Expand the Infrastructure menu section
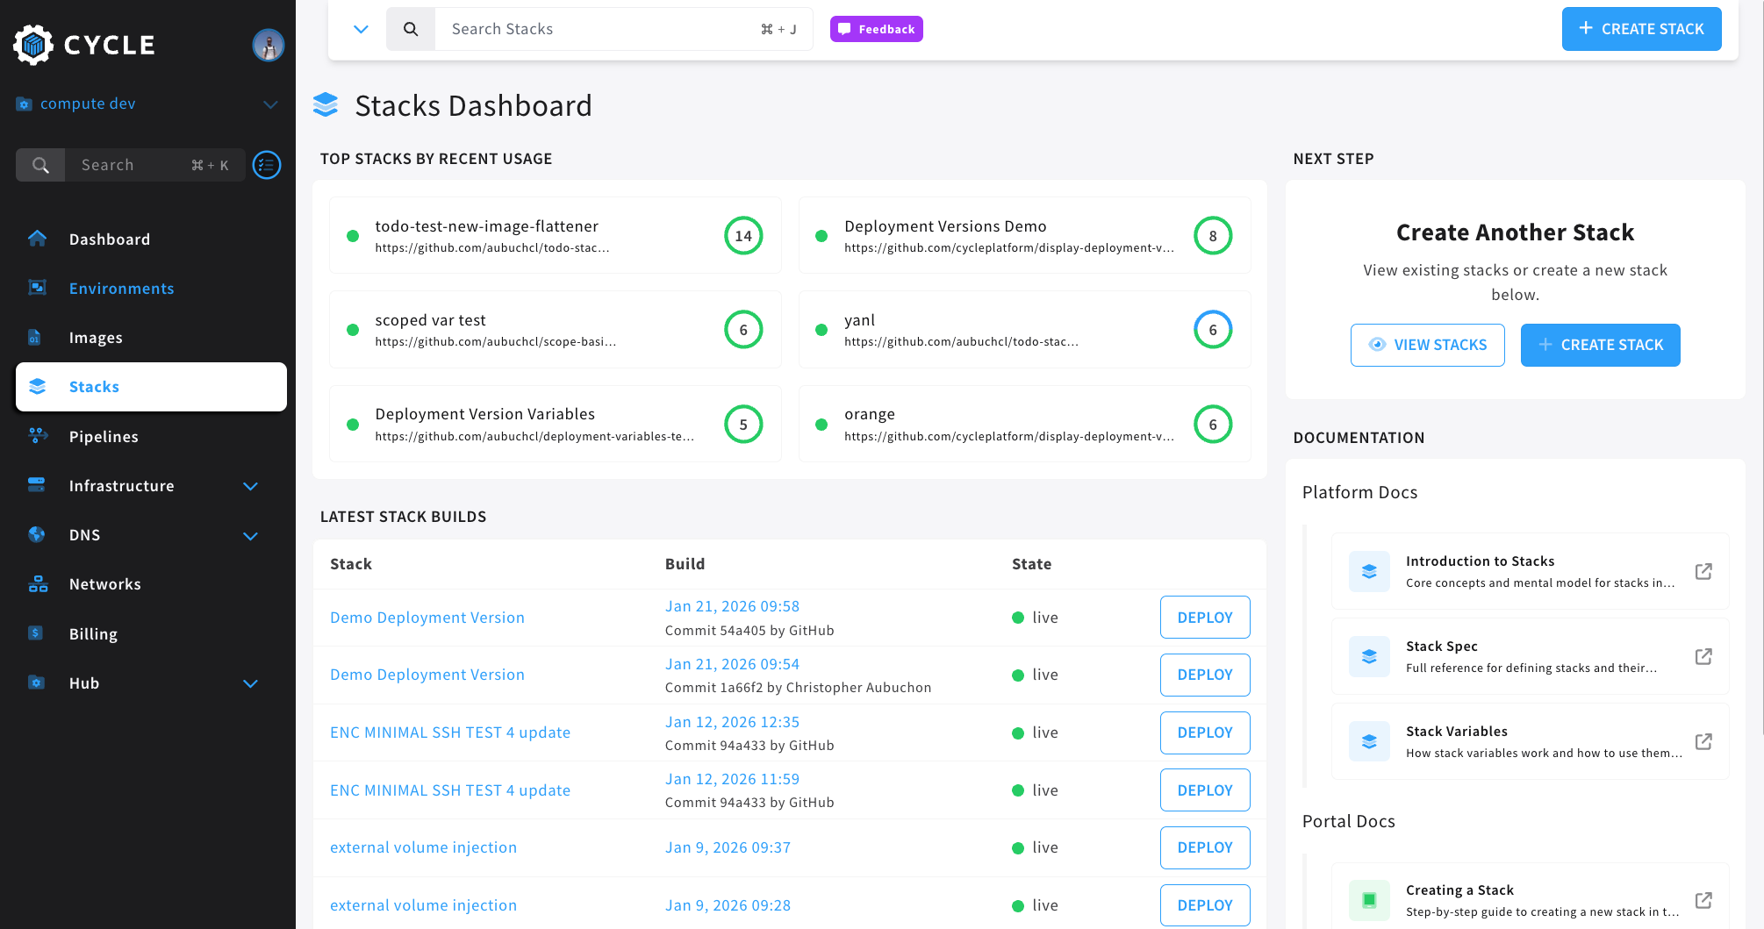This screenshot has width=1764, height=929. point(250,486)
